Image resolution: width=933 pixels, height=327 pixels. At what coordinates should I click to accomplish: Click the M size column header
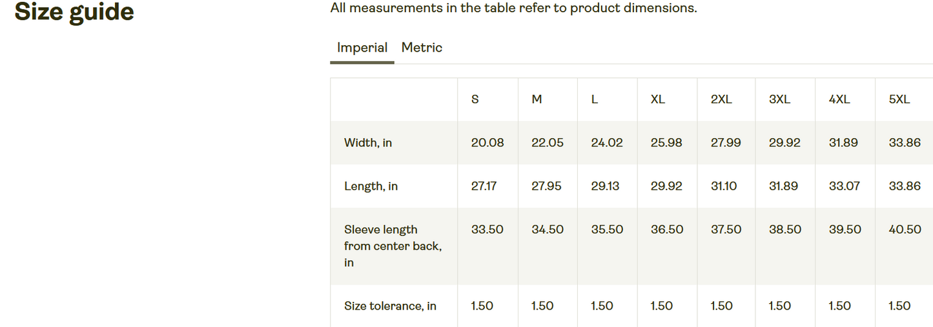537,99
